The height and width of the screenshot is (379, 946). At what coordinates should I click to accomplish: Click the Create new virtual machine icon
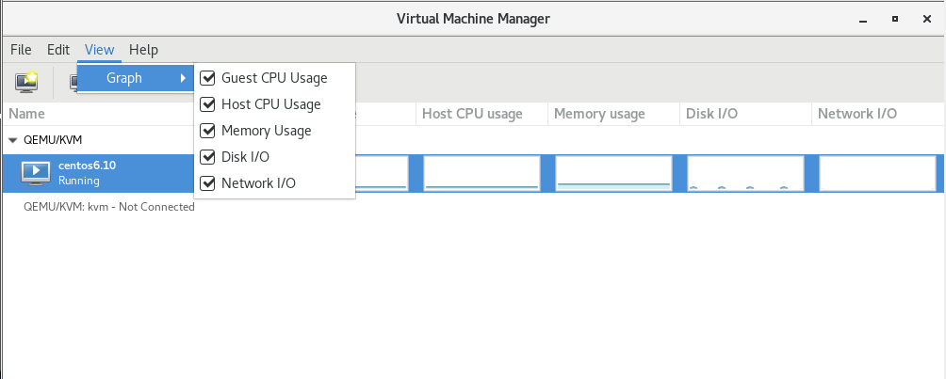(26, 82)
